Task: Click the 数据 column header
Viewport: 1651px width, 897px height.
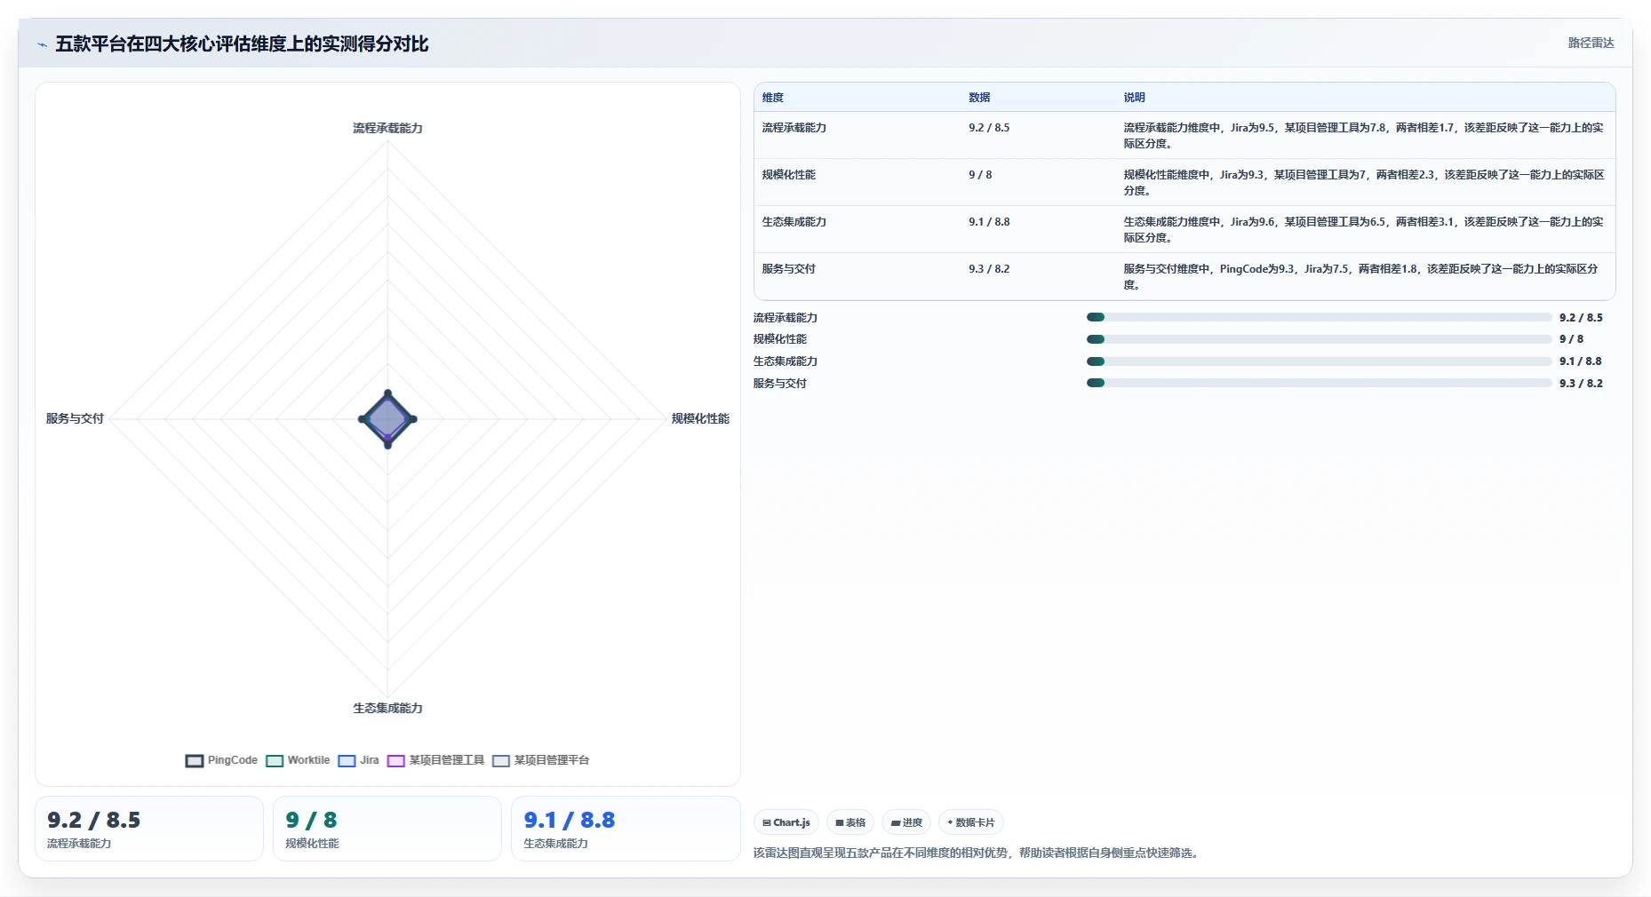Action: (979, 98)
